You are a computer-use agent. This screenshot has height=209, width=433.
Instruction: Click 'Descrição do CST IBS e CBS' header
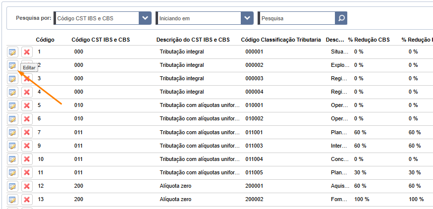tap(193, 39)
